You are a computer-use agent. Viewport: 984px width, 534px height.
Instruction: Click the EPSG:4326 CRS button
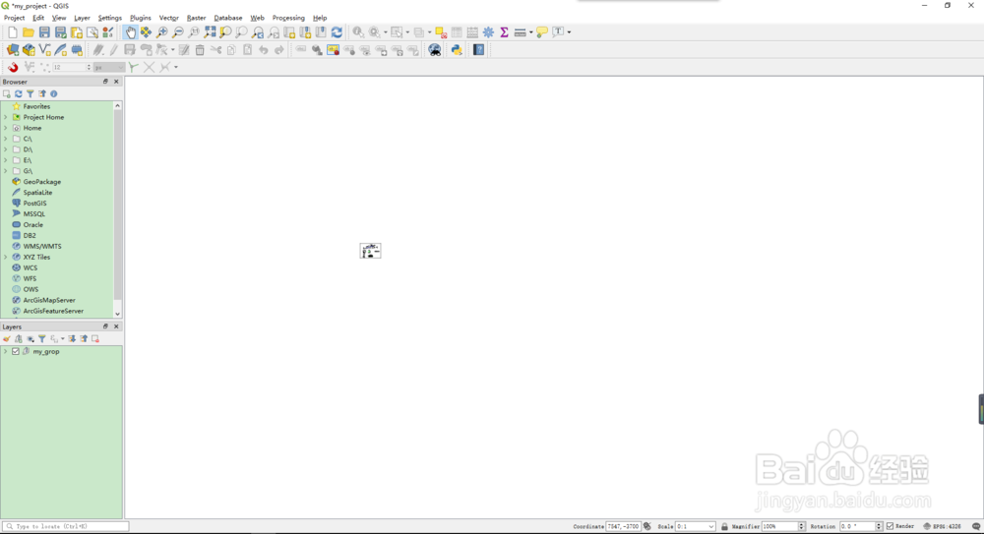tap(942, 526)
